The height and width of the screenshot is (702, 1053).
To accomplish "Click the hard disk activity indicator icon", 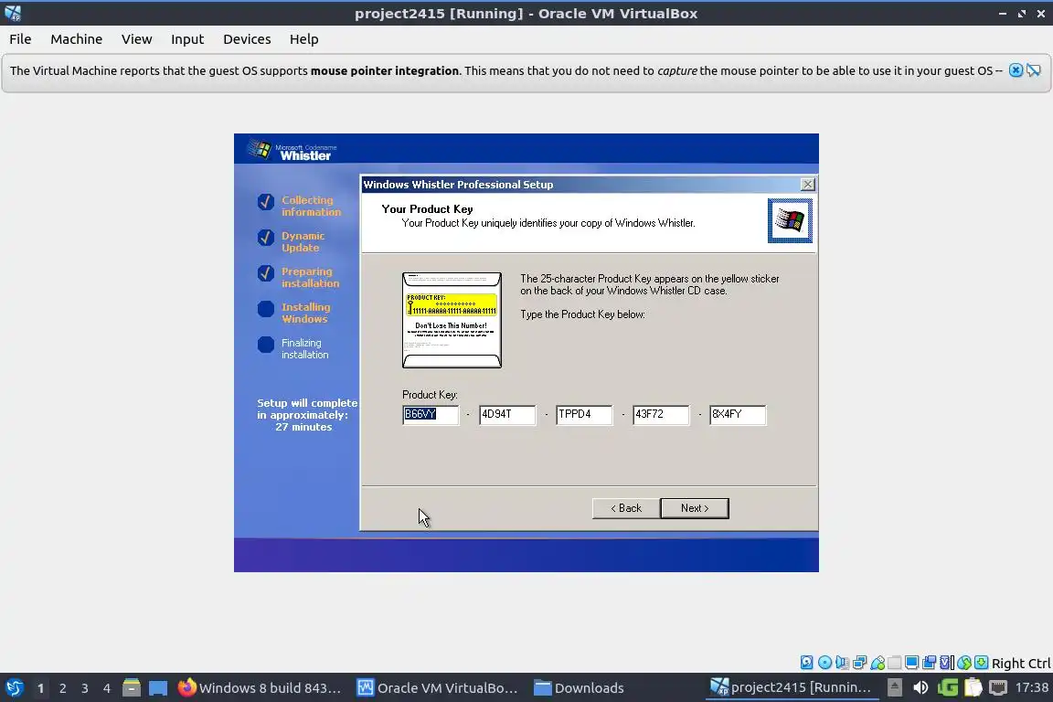I will point(806,663).
